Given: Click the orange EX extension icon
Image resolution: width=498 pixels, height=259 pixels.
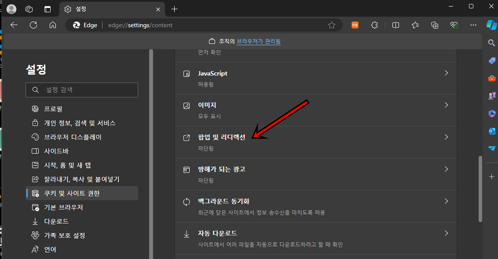Looking at the screenshot, I should [x=355, y=25].
